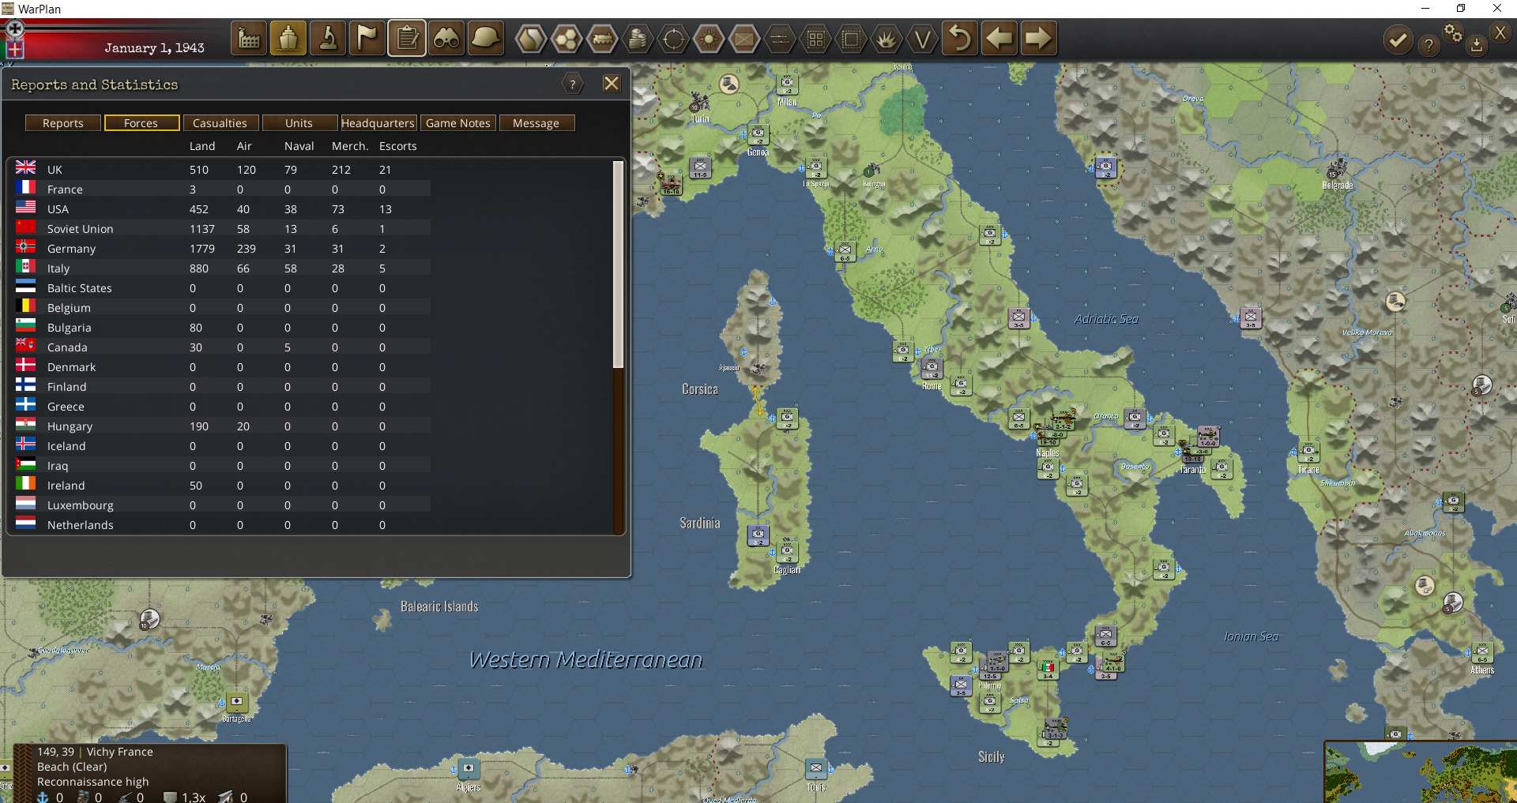Image resolution: width=1517 pixels, height=803 pixels.
Task: Toggle the crosshair target overlay
Action: [673, 39]
